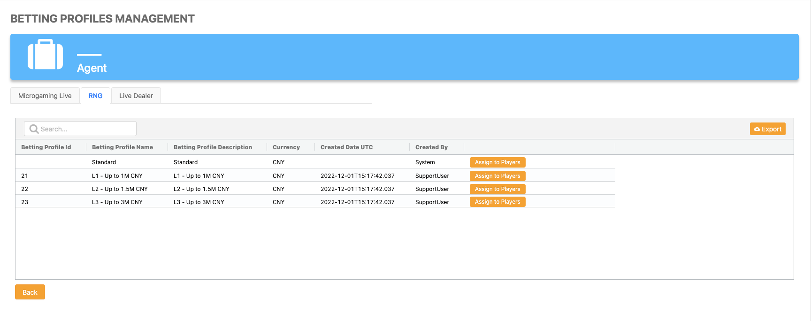Sort by Created Date UTC header
This screenshot has width=811, height=321.
(x=346, y=147)
